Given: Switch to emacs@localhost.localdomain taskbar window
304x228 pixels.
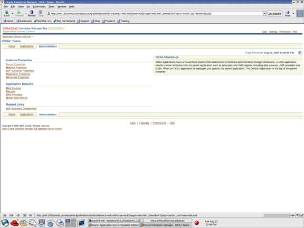Looking at the screenshot, I should (166, 221).
